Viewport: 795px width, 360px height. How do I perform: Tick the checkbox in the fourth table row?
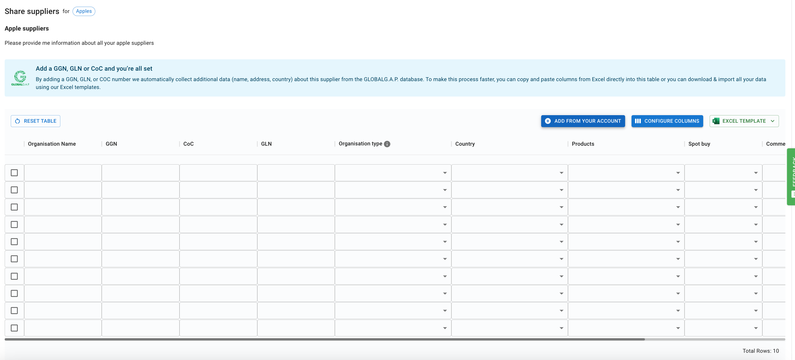[x=14, y=224]
